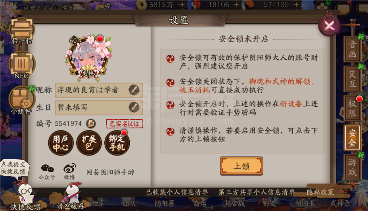Screen dimensions: 368x211
Task: Open the 小组件 widget icon
Action: tap(21, 100)
